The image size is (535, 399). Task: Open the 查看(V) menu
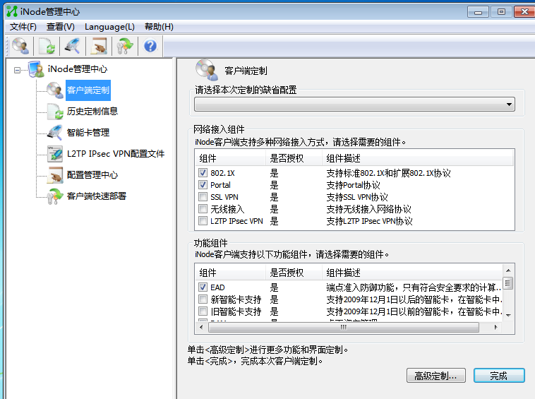pyautogui.click(x=61, y=27)
